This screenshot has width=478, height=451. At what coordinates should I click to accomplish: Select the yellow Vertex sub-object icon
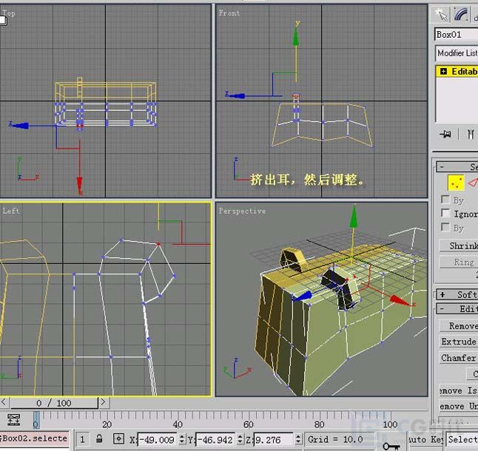click(456, 183)
